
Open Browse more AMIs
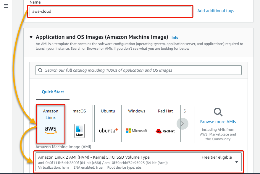click(218, 122)
